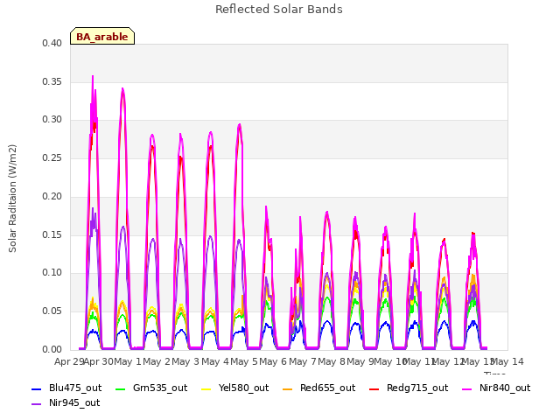This screenshot has height=420, width=560.
Task: Click the 0.40 y-axis tick label
Action: (52, 43)
